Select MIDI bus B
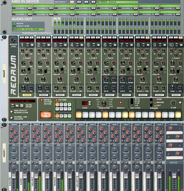The height and width of the screenshot is (191, 184). (x=79, y=2)
